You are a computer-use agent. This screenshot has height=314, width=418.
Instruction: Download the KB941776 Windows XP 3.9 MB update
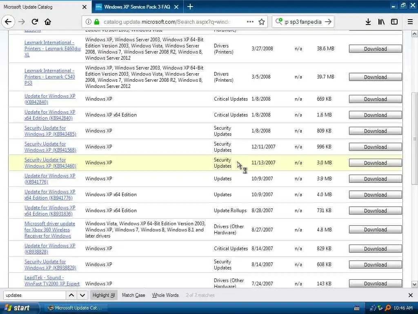(x=376, y=179)
